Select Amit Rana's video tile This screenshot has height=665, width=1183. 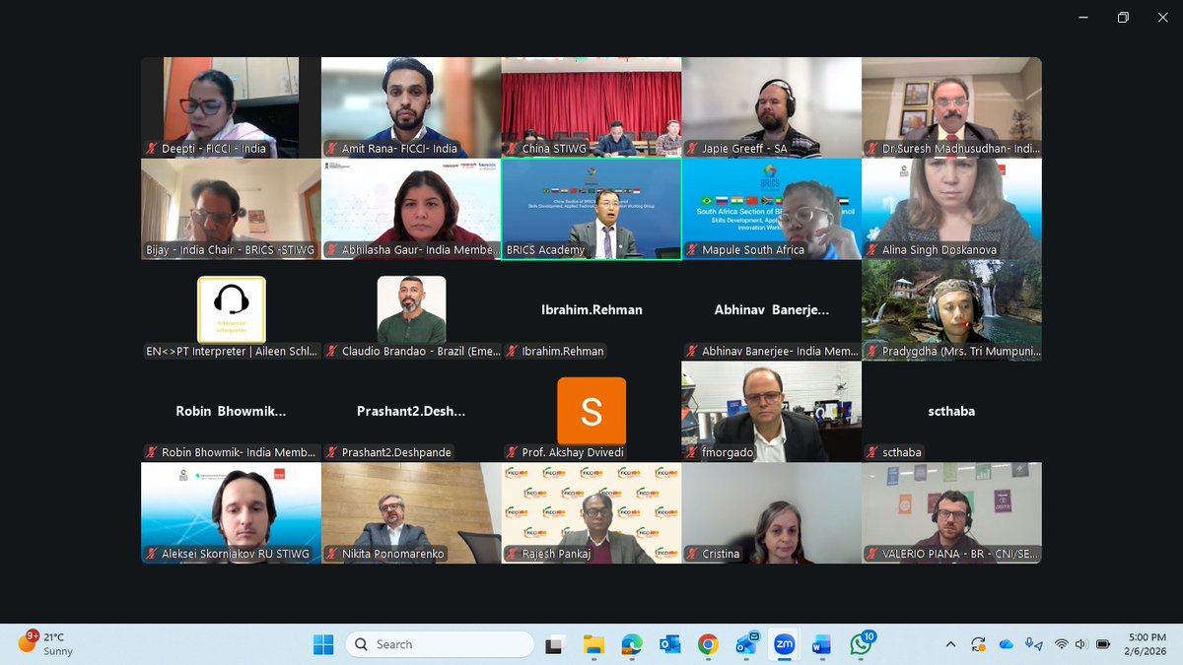point(411,107)
